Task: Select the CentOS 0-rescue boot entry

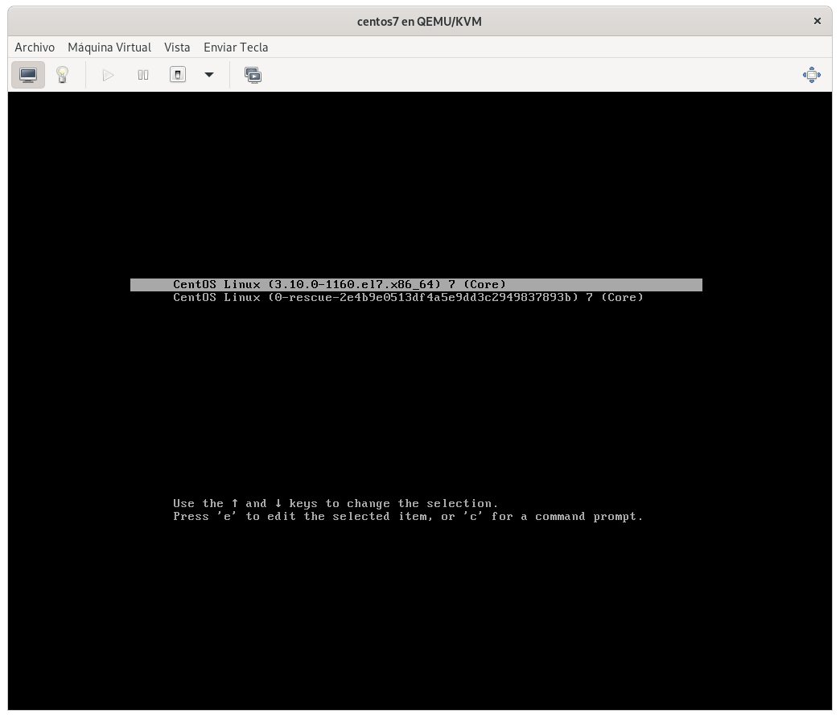Action: click(x=408, y=298)
